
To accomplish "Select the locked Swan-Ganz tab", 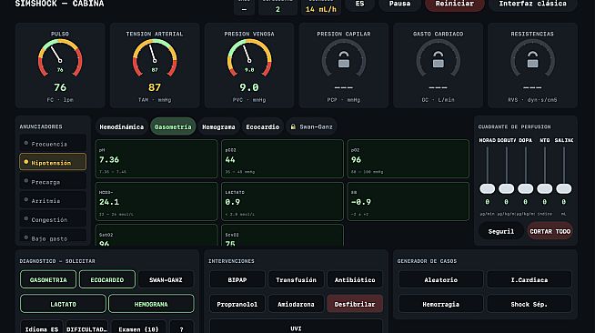I will pyautogui.click(x=311, y=126).
